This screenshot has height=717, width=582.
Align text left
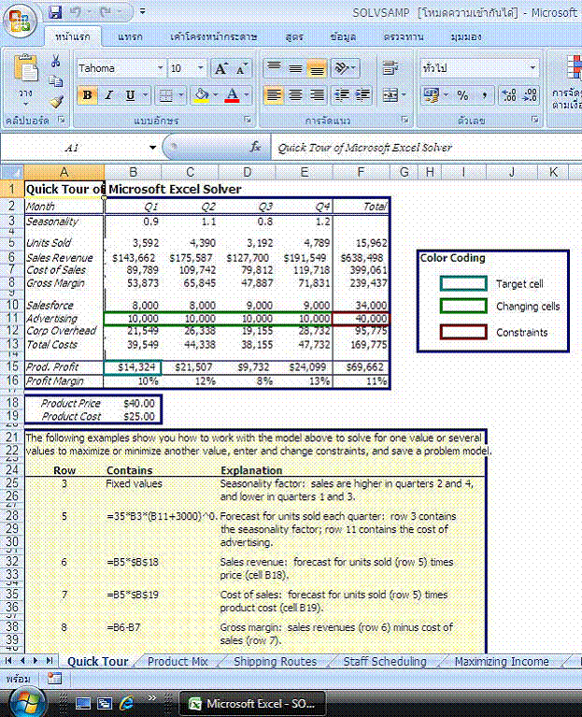[x=274, y=95]
